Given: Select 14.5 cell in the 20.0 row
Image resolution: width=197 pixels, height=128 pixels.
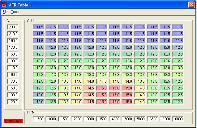Looking at the screenshot, I should [89, 101].
